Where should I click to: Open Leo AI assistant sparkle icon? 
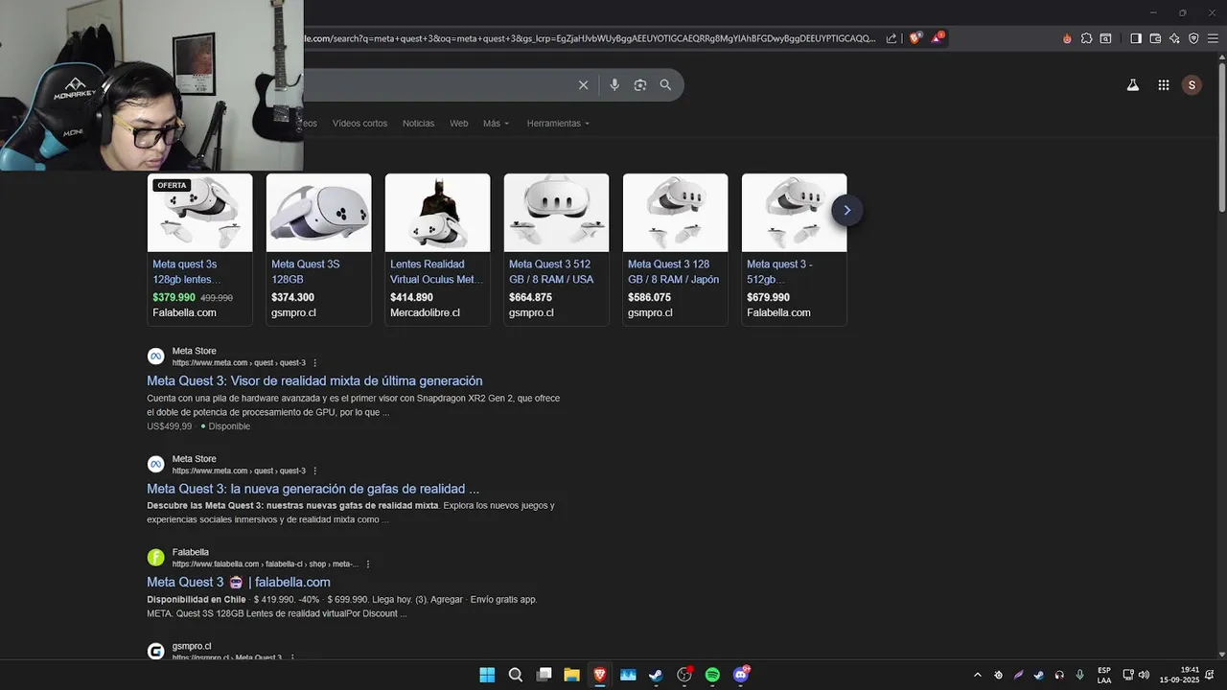click(x=1174, y=38)
